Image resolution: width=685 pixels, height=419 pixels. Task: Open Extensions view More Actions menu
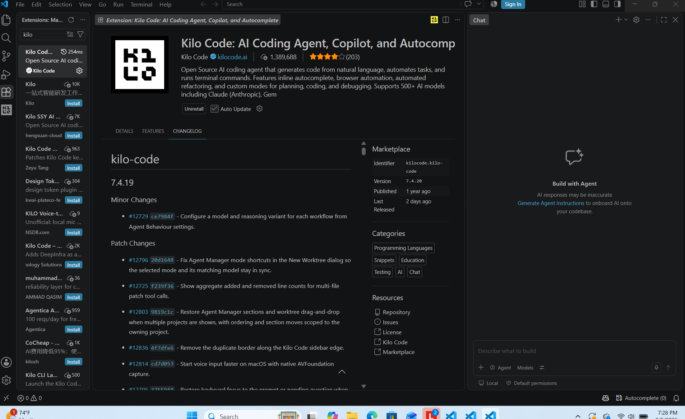pyautogui.click(x=83, y=20)
